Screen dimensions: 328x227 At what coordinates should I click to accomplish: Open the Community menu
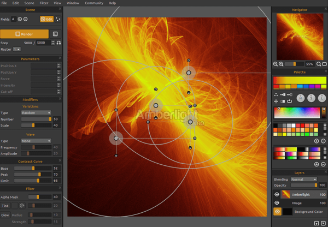point(94,3)
